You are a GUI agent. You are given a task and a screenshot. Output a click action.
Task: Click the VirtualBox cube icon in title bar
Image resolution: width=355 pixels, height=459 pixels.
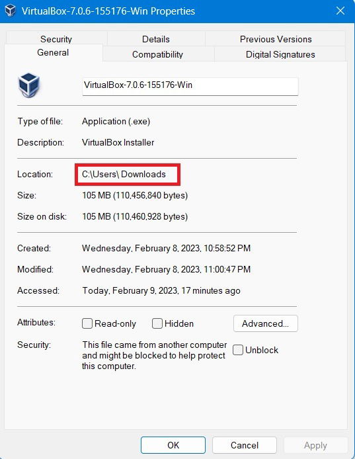click(x=11, y=11)
